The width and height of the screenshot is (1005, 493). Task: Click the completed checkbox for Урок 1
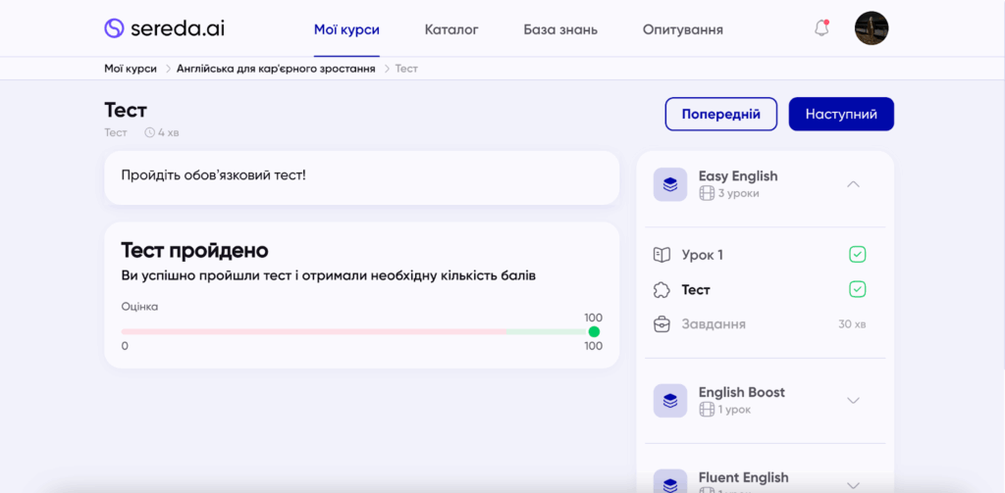coord(857,255)
